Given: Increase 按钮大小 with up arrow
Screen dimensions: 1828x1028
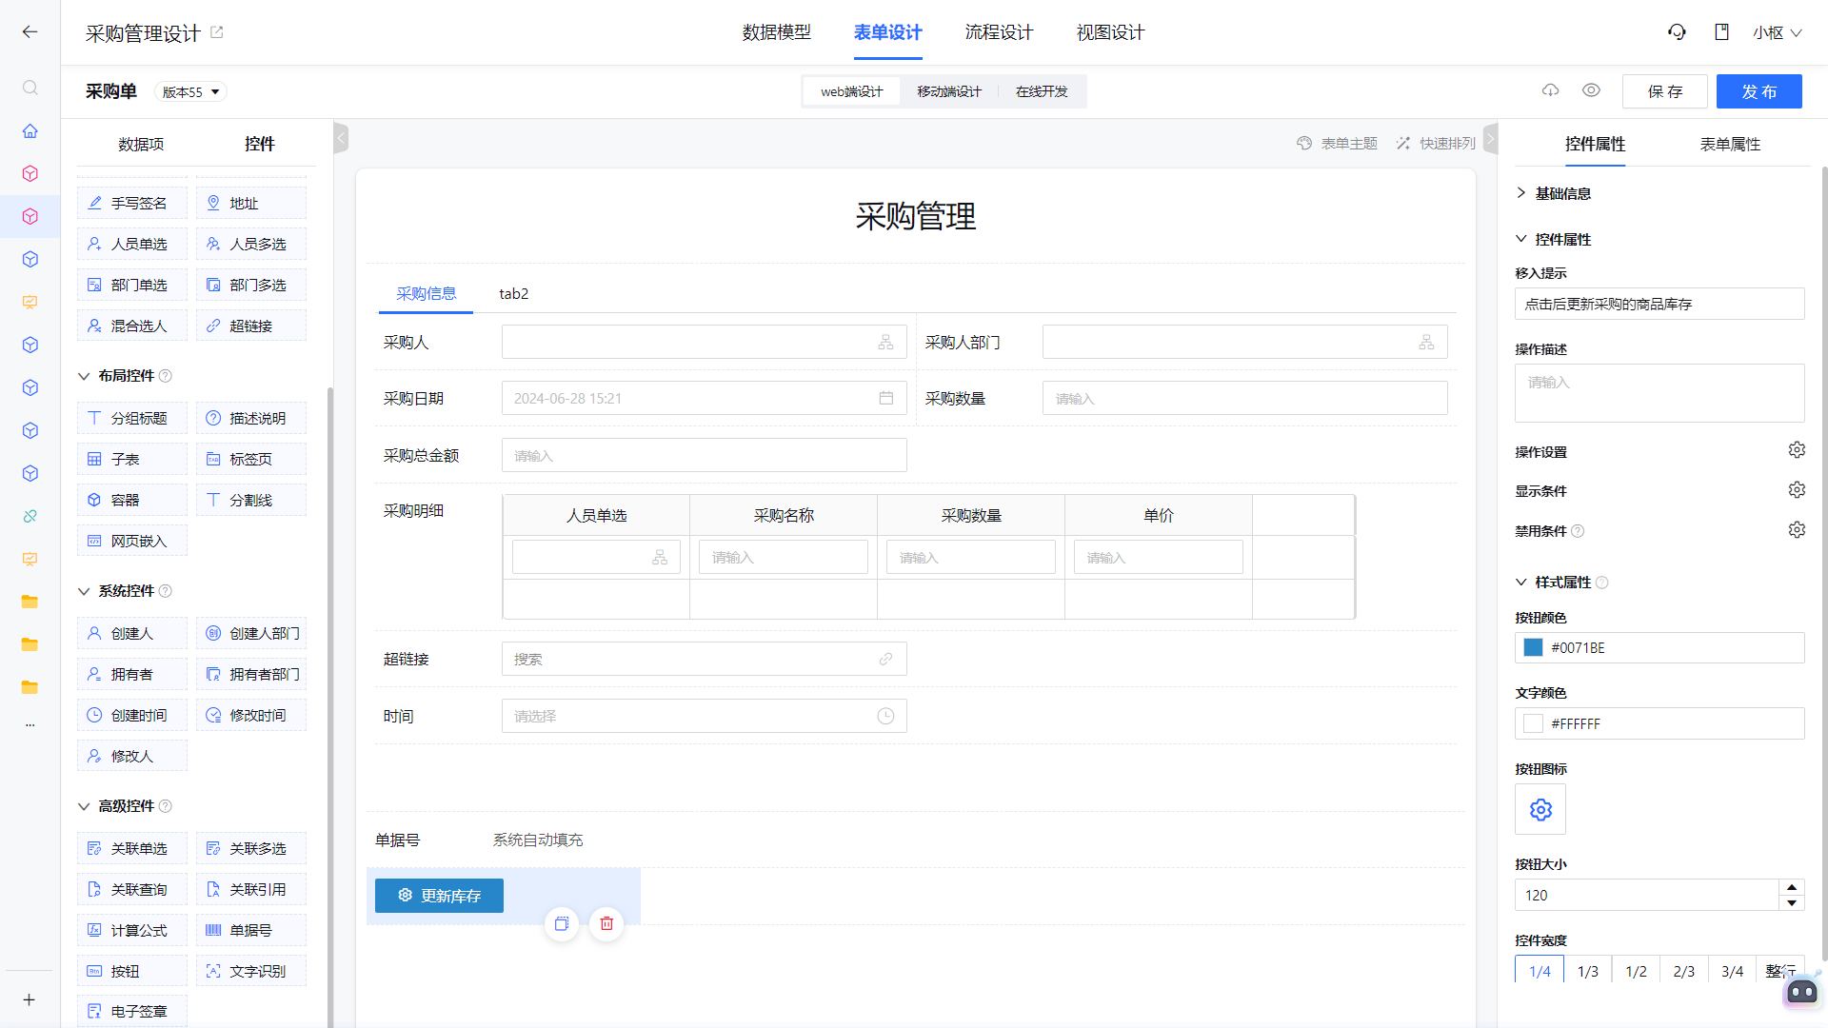Looking at the screenshot, I should point(1792,887).
